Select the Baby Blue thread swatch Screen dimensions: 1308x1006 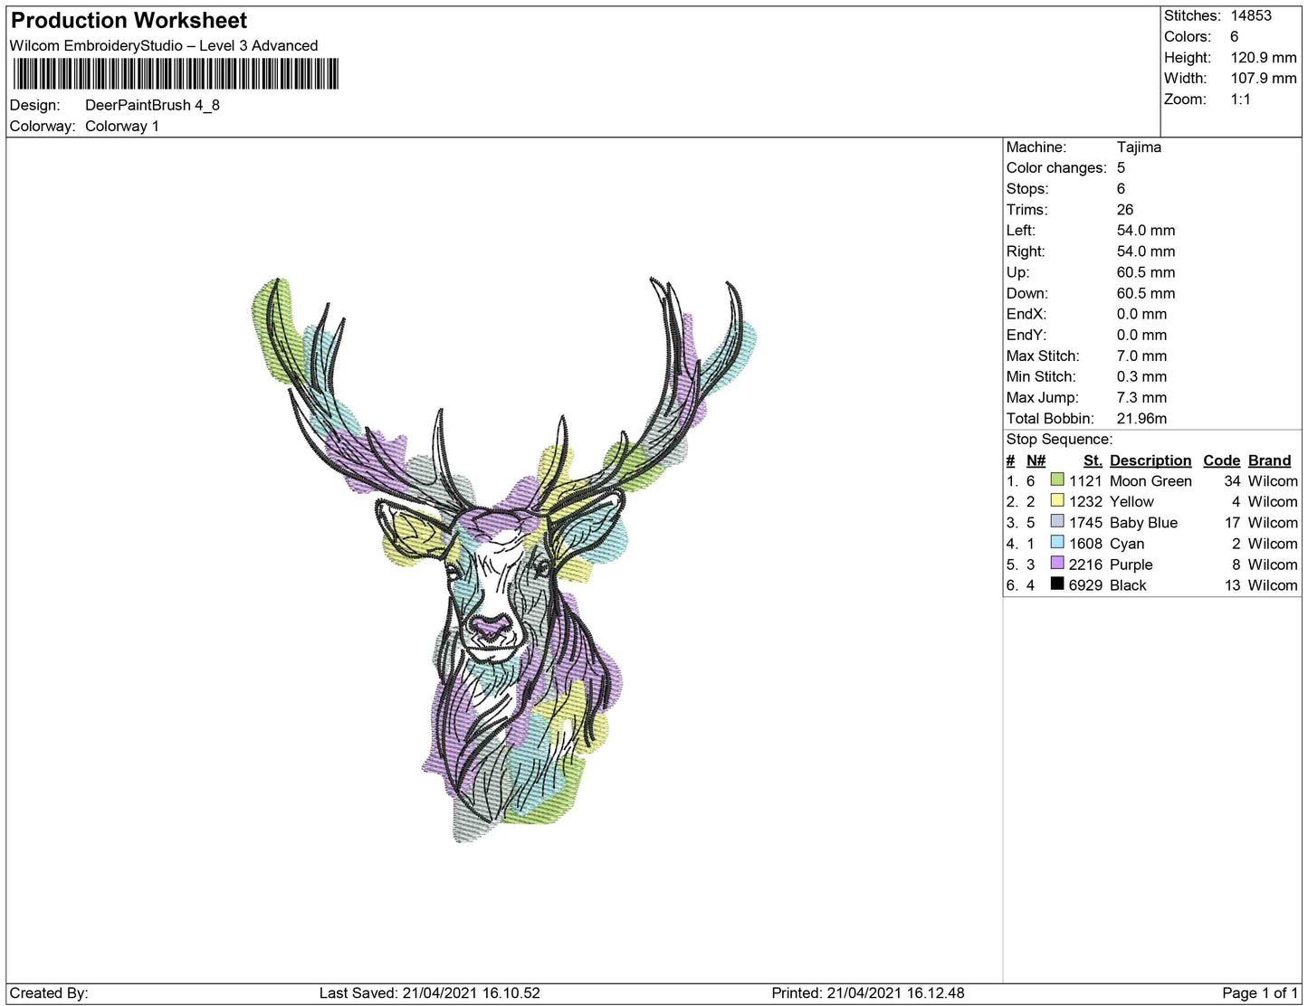pos(1055,522)
